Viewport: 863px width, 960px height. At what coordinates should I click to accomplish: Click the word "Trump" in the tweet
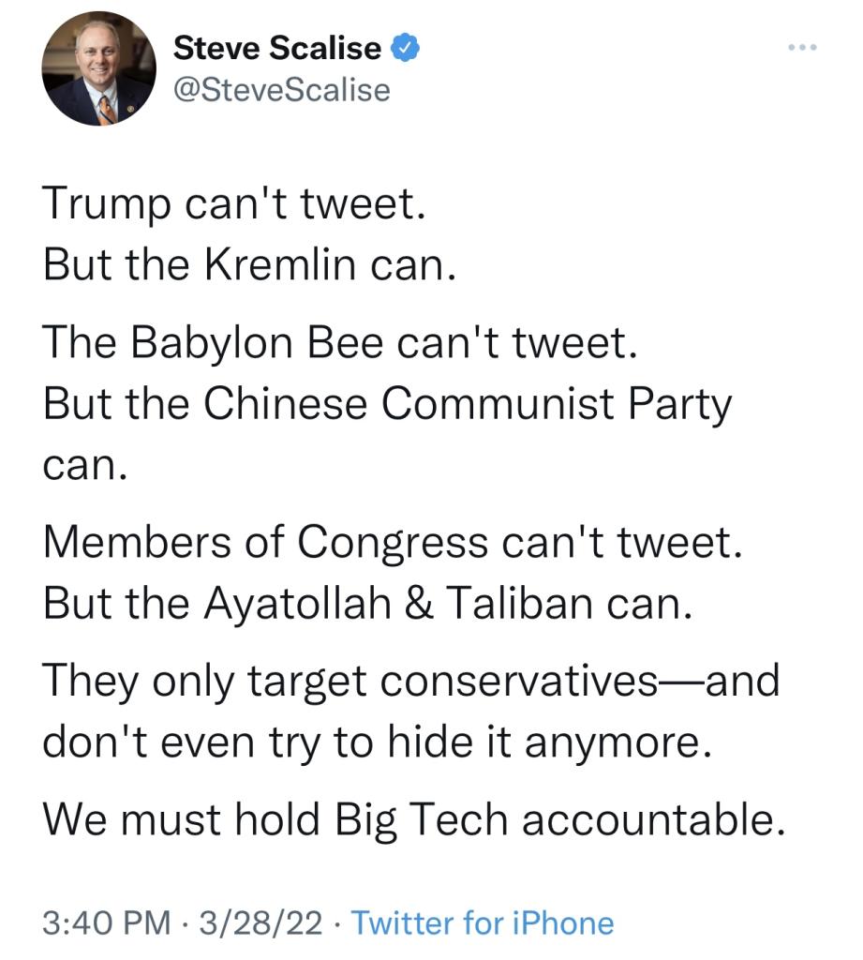tap(102, 202)
